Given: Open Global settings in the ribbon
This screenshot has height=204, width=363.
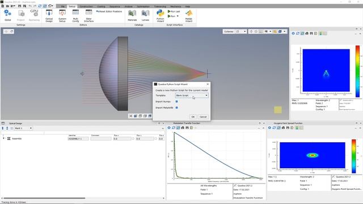Looking at the screenshot, I should 7,15.
